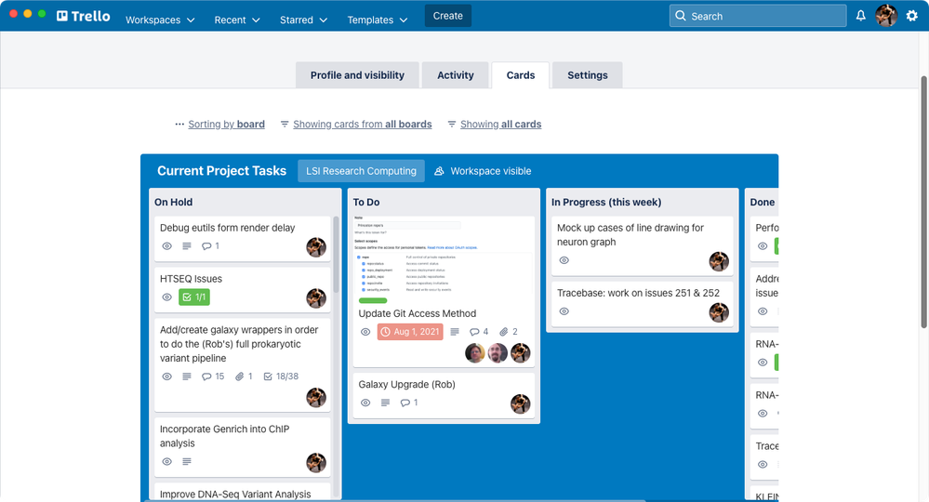Toggle watch eye on Debug eutils card
The width and height of the screenshot is (929, 502).
[167, 245]
